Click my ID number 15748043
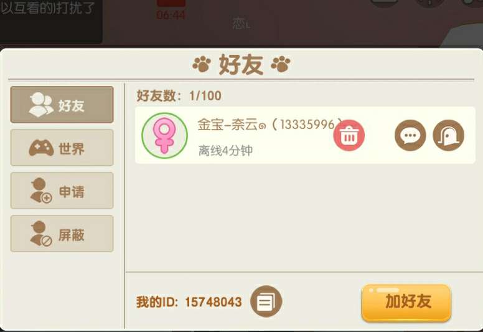Image resolution: width=483 pixels, height=332 pixels. pos(213,302)
